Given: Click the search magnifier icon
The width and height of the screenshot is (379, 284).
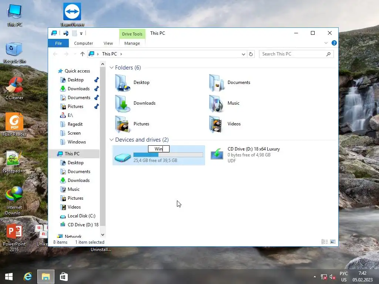Looking at the screenshot, I should click(x=328, y=54).
